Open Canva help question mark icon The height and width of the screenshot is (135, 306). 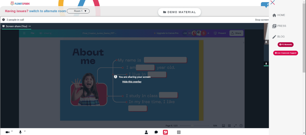click(x=241, y=126)
